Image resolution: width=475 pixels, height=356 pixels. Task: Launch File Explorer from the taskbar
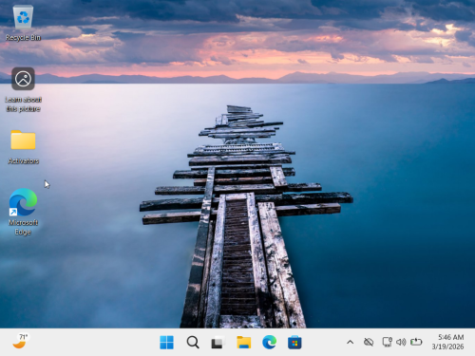coord(244,342)
